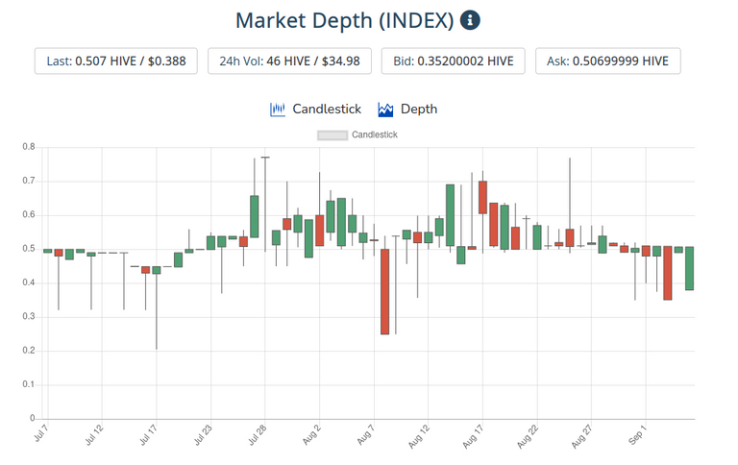Click the Candlestick legend text
The width and height of the screenshot is (738, 465).
[375, 135]
